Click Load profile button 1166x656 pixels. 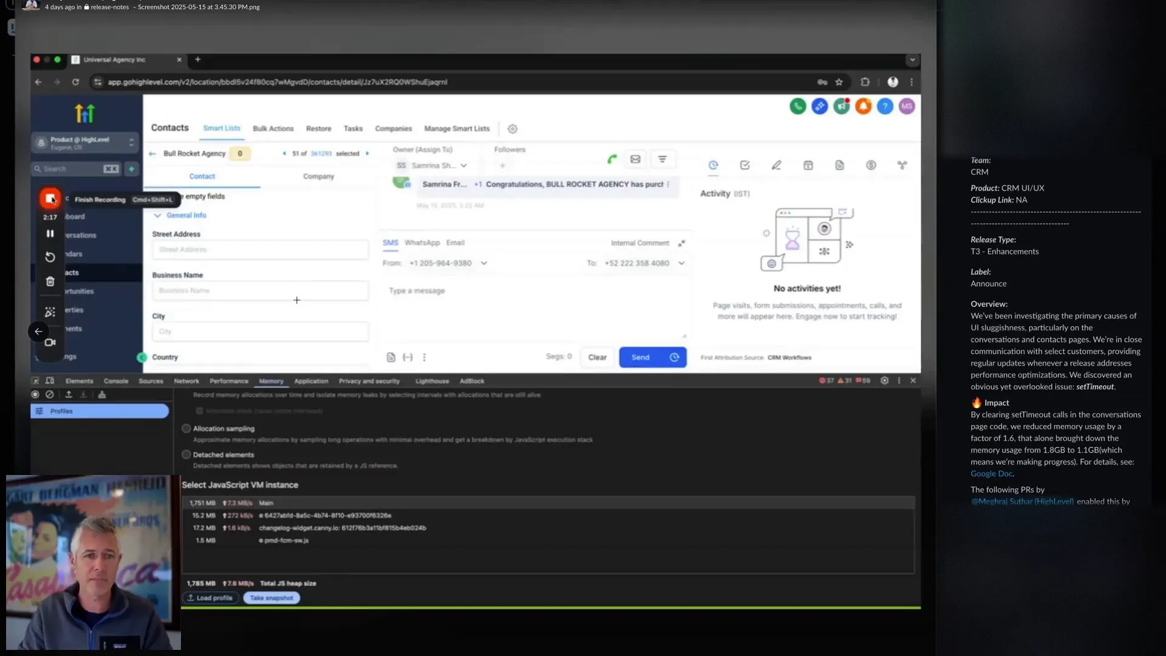210,598
